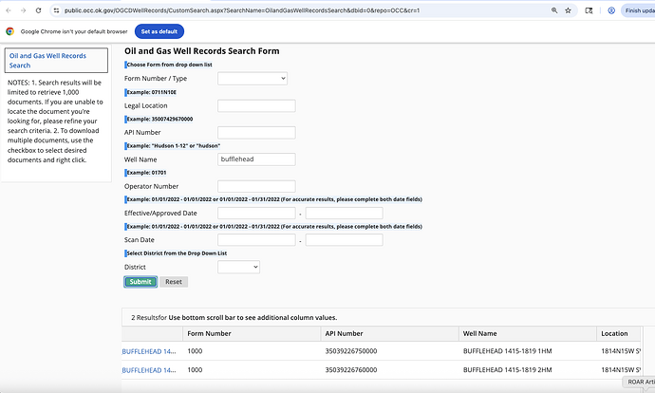Open zoom magnifier icon in address bar
The height and width of the screenshot is (393, 655).
point(554,10)
